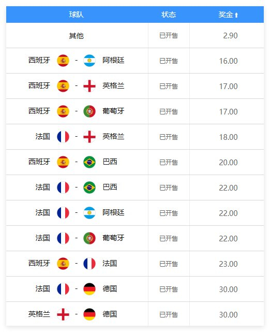
Task: Click Argentina flag in 西班牙-阿根廷 row
Action: coord(89,61)
